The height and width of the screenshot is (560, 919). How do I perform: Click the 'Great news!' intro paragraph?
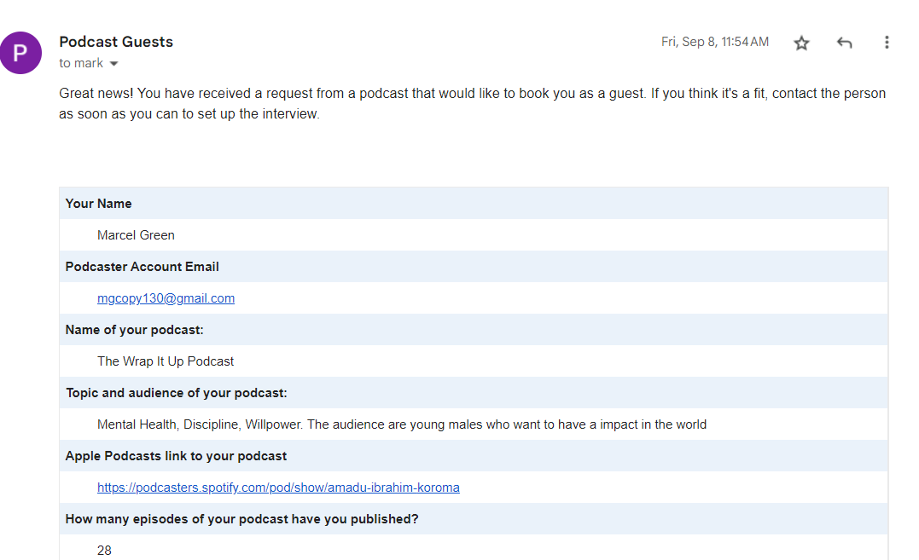(x=472, y=103)
